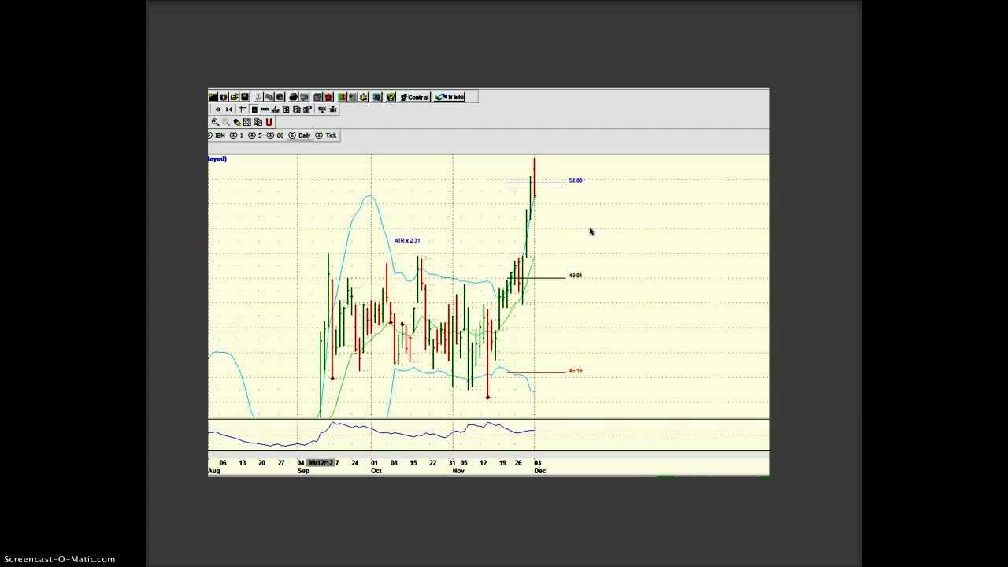Click the Paste icon before the printer
This screenshot has height=567, width=1008.
click(x=280, y=97)
